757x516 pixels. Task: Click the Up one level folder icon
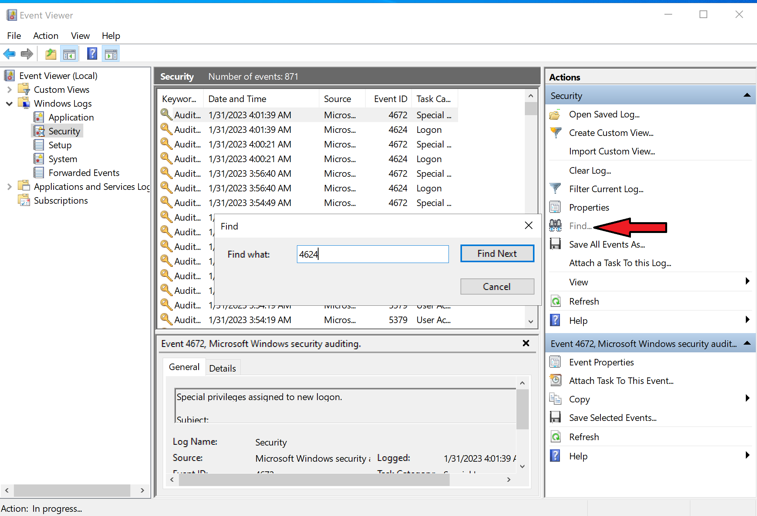point(51,54)
